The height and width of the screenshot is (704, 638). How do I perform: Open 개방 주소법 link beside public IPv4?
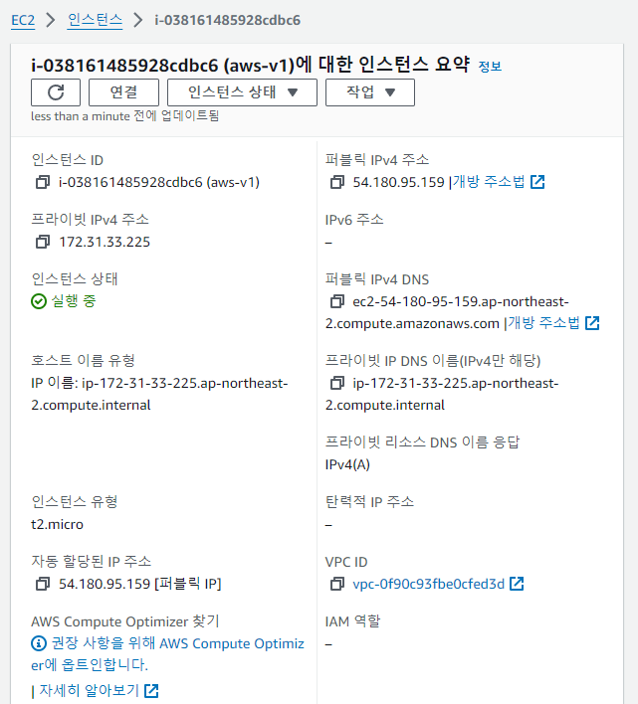coord(499,182)
